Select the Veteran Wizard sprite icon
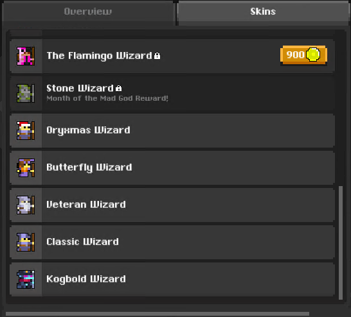 (26, 205)
